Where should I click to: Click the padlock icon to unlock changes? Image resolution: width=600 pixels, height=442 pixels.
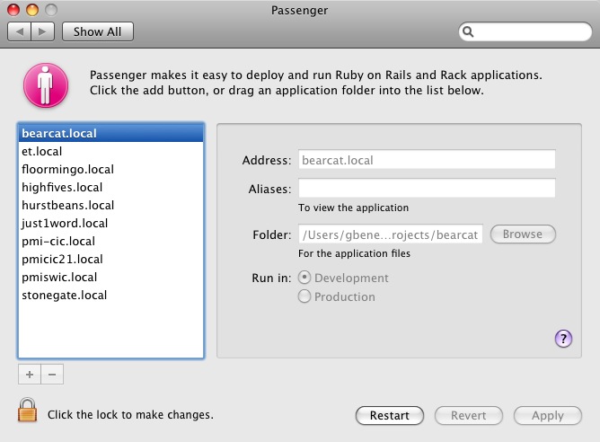point(28,410)
